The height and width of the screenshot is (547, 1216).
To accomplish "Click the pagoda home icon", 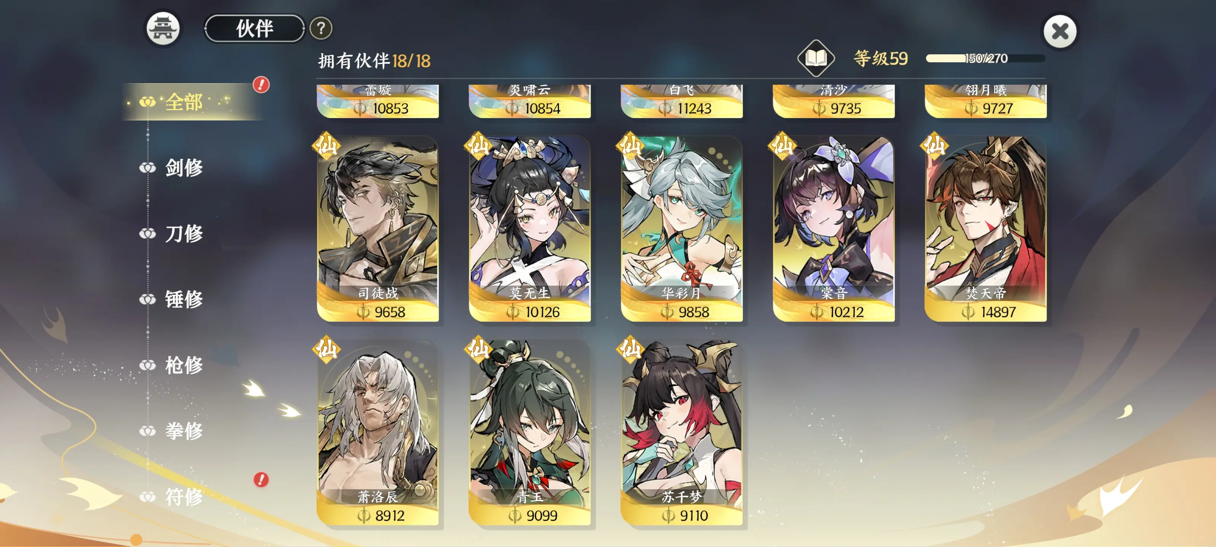I will click(x=163, y=29).
